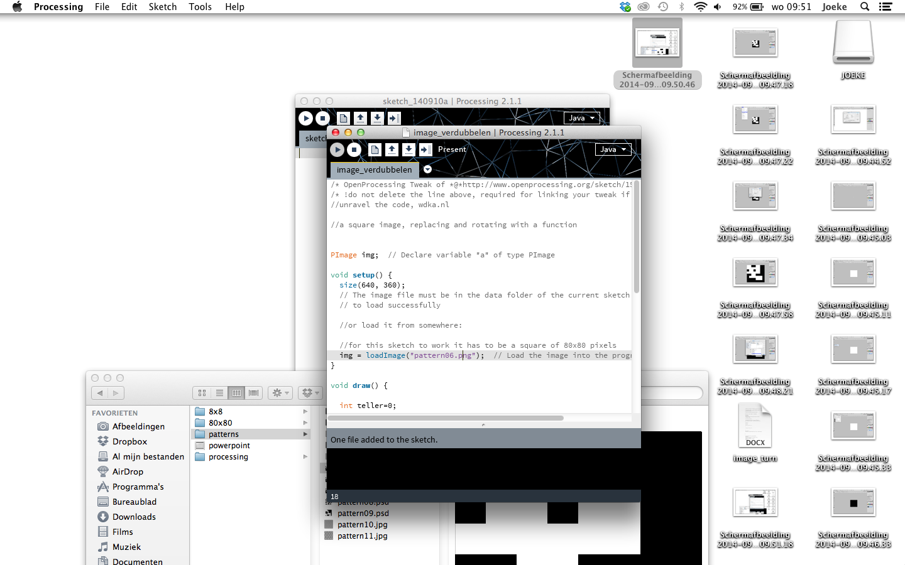Click the volume menu bar icon
905x565 pixels.
718,7
